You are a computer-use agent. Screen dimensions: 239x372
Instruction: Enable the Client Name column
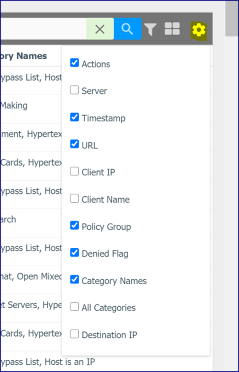(x=75, y=198)
